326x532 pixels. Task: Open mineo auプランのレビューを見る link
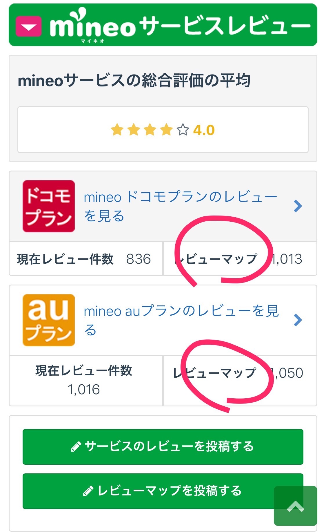181,320
